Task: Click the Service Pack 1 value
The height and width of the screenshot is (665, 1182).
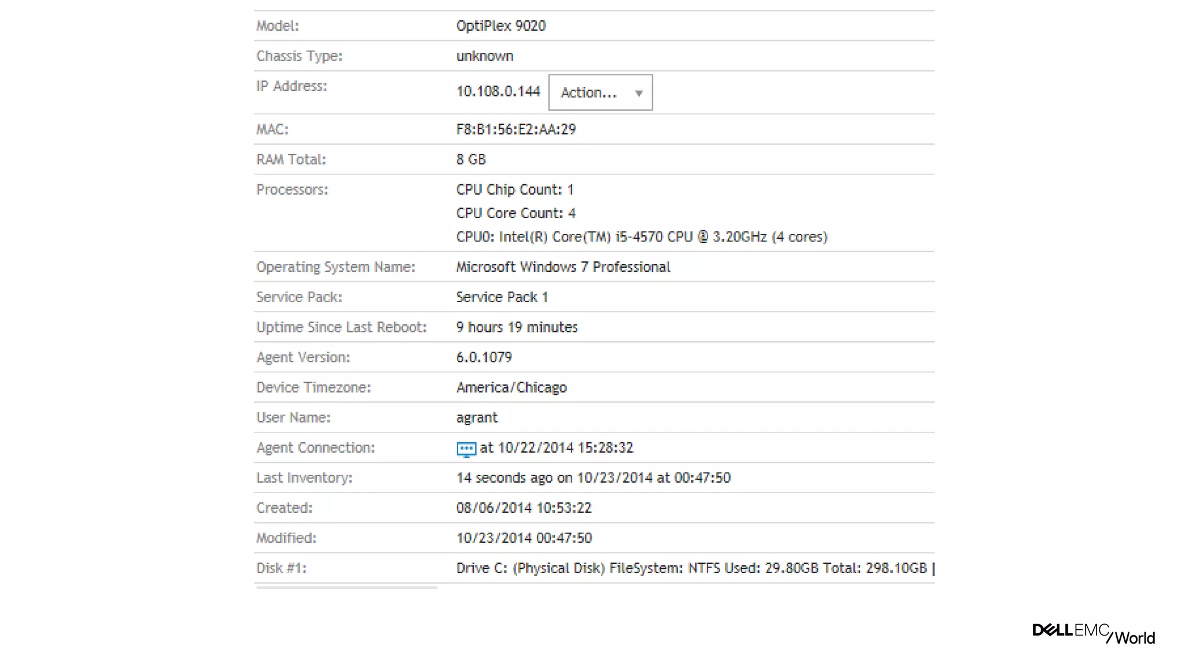Action: tap(502, 297)
